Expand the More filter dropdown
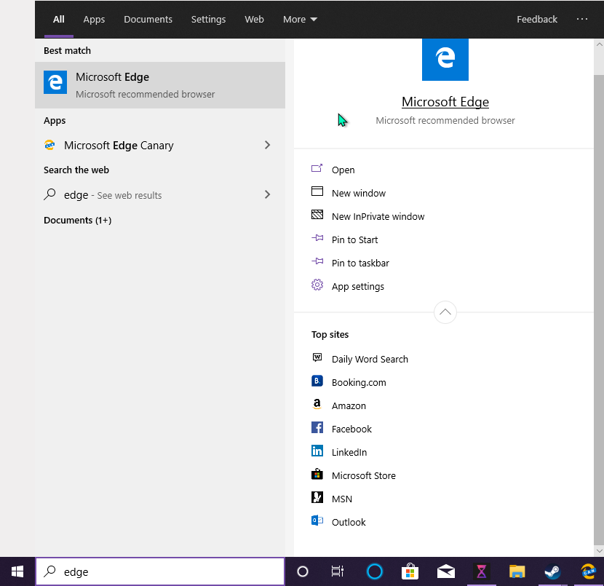 (300, 19)
